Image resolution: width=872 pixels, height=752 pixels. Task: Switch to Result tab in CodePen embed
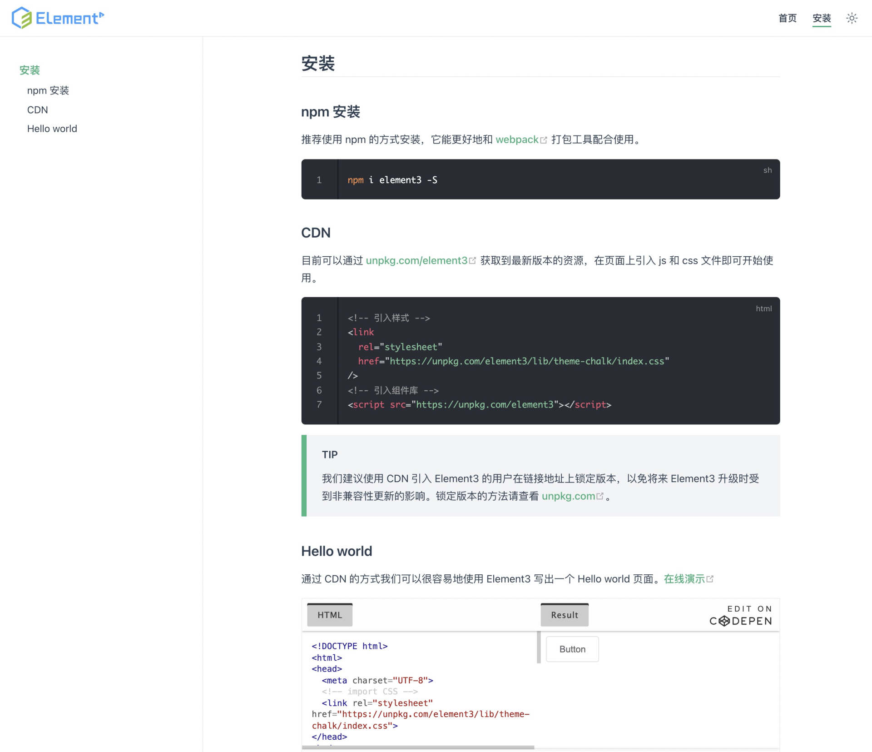(x=565, y=615)
